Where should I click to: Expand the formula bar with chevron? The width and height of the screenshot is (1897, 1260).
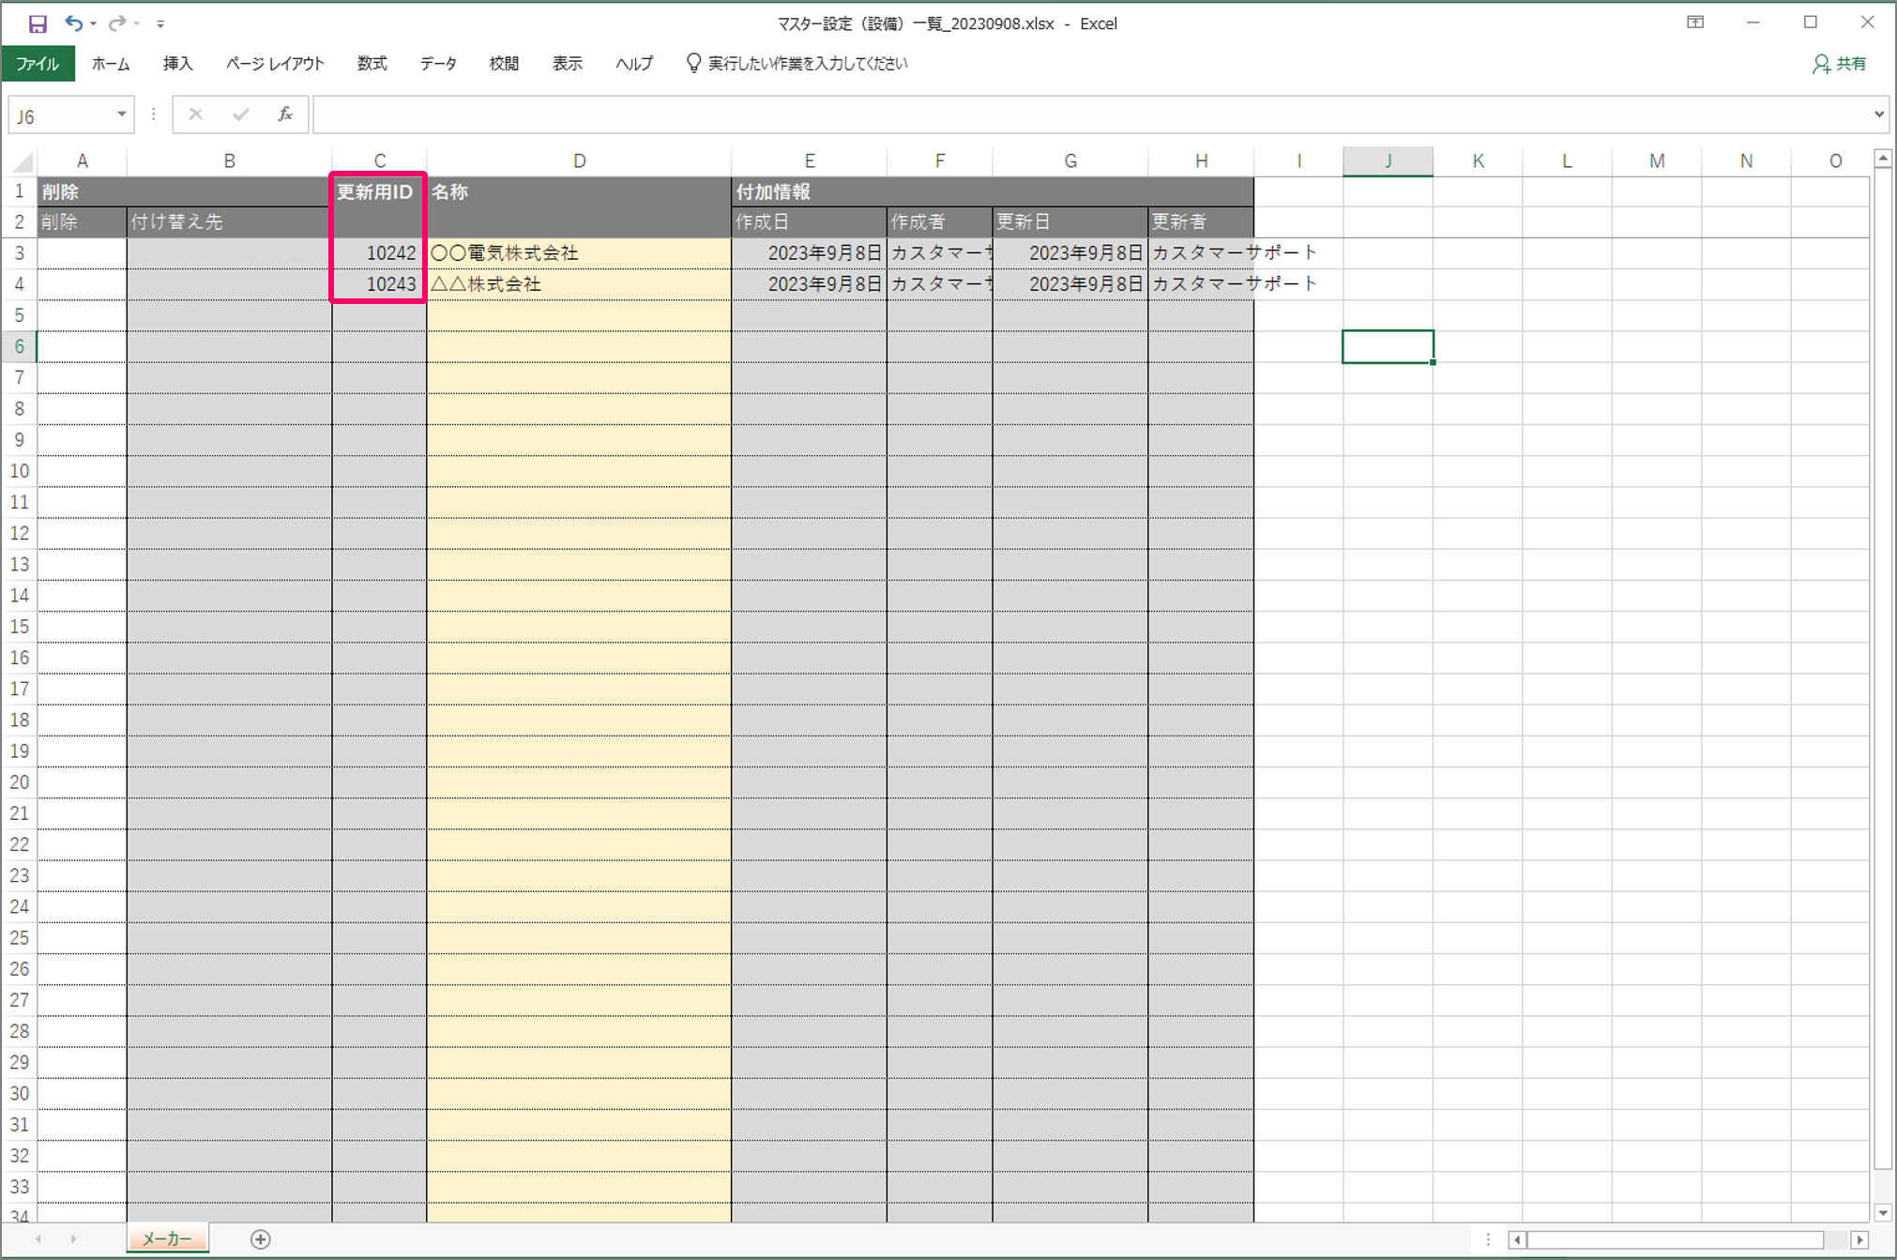[x=1878, y=114]
